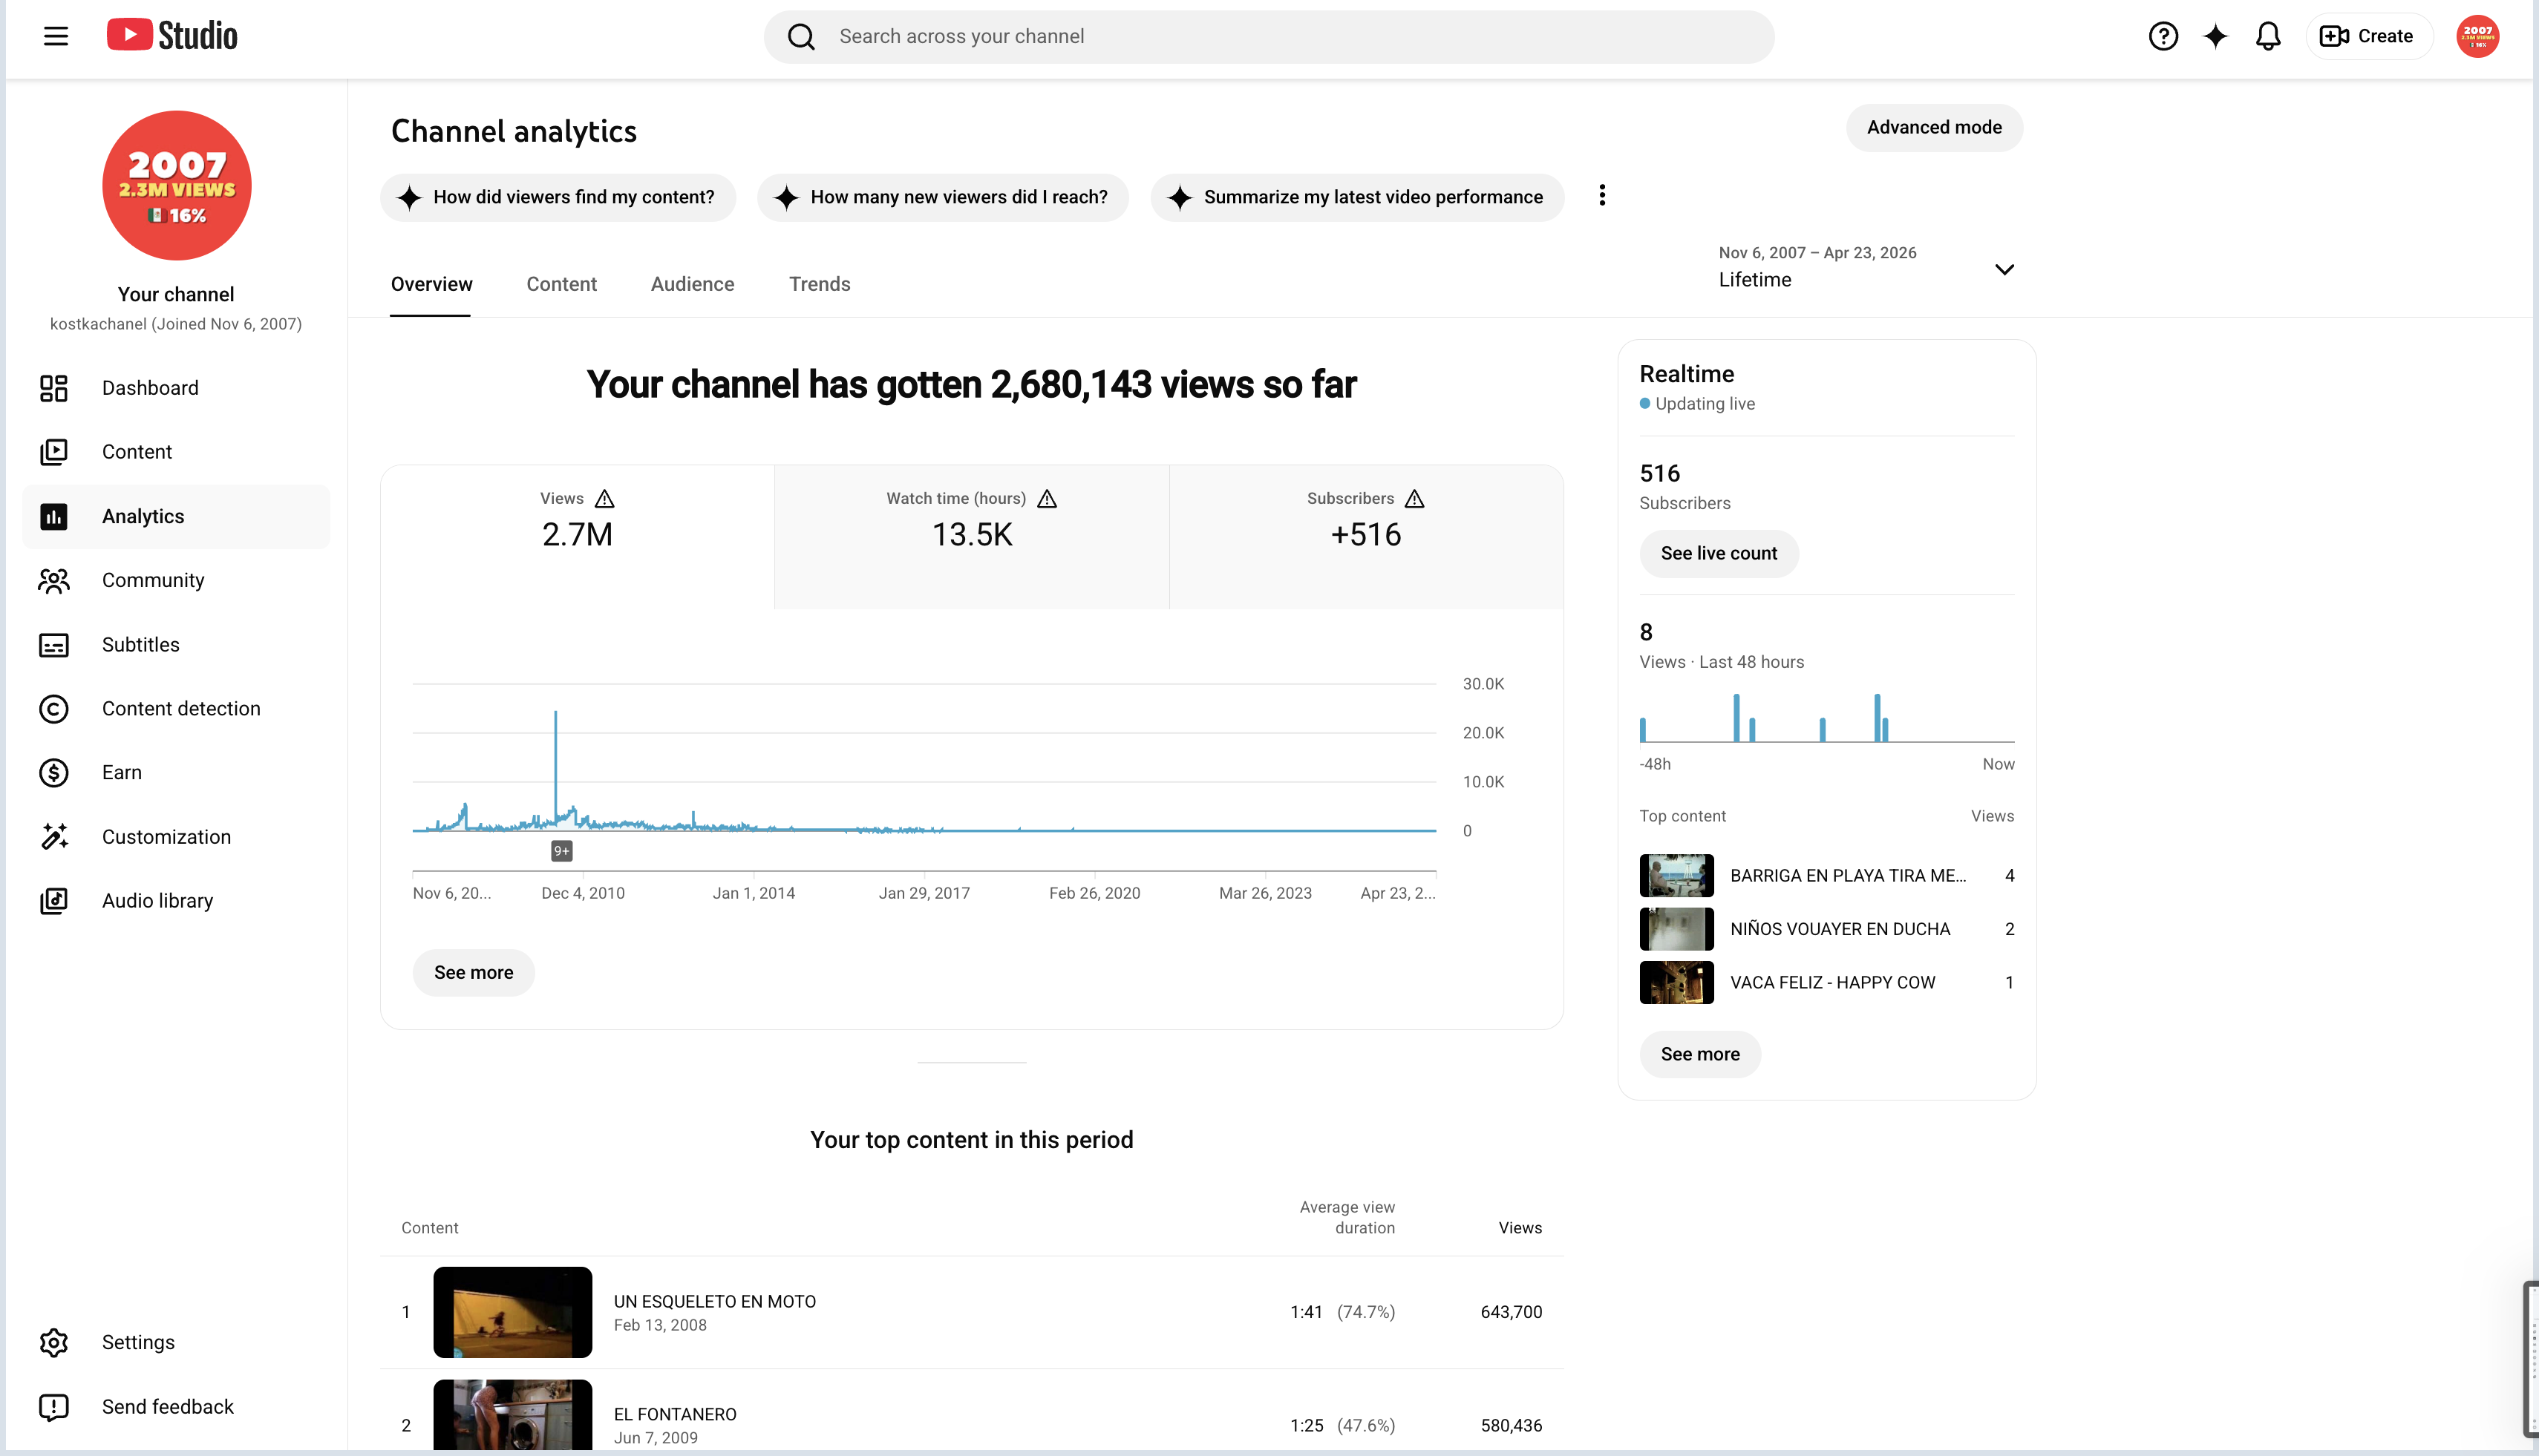Click the Advanced mode button

pos(1934,128)
